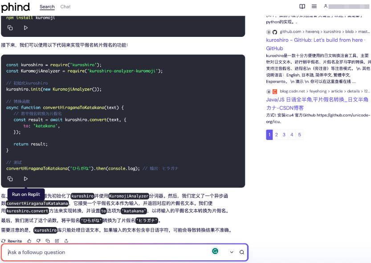371x263 pixels.
Task: Click the thumbs down icon
Action: coord(38,241)
